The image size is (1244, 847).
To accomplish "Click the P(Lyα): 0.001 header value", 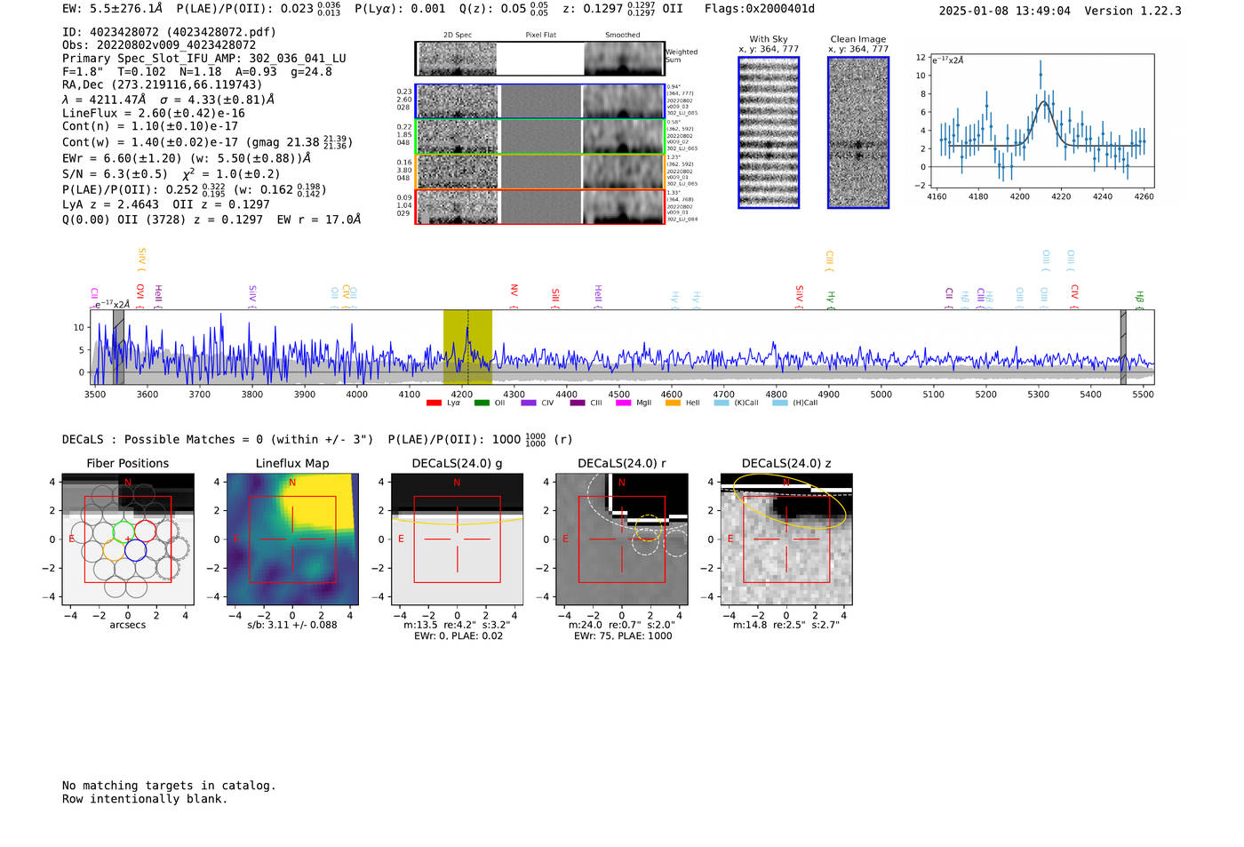I will pyautogui.click(x=400, y=9).
